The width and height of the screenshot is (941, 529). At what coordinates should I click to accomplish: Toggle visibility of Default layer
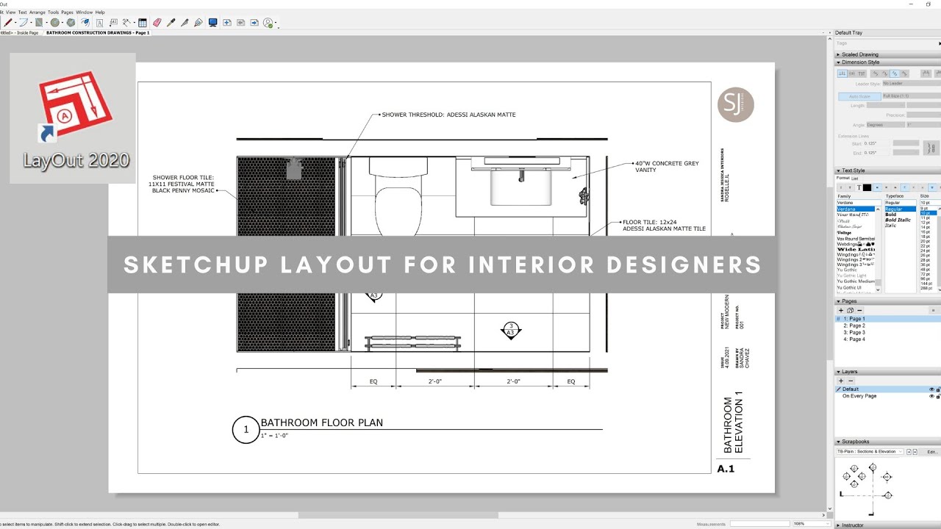(932, 389)
